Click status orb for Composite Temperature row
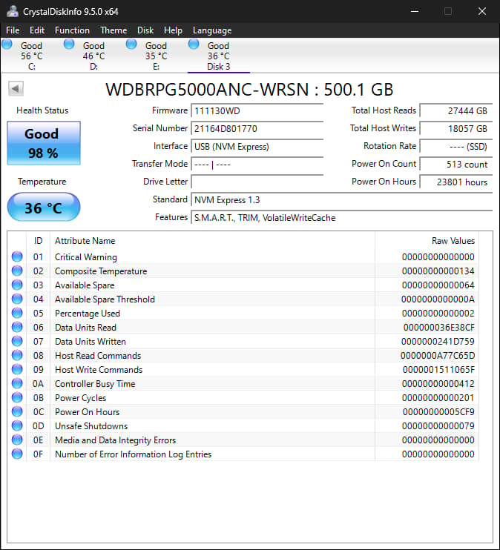Image resolution: width=500 pixels, height=550 pixels. (17, 271)
